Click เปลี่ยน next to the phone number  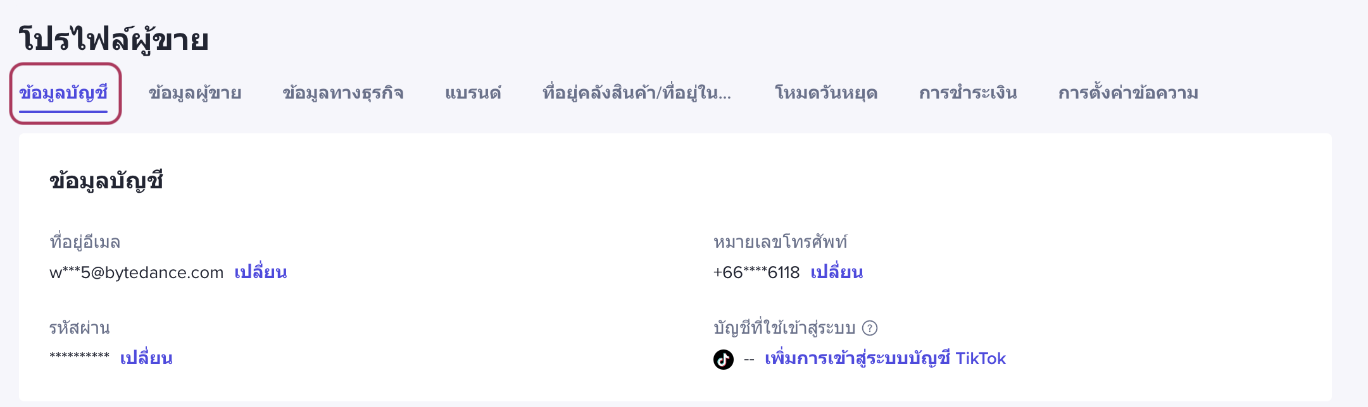coord(837,272)
